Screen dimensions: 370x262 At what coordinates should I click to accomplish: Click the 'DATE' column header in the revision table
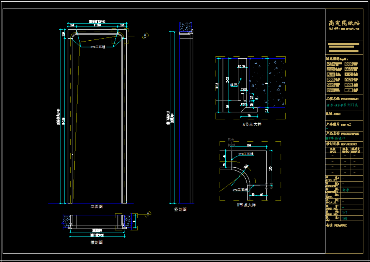(333, 152)
